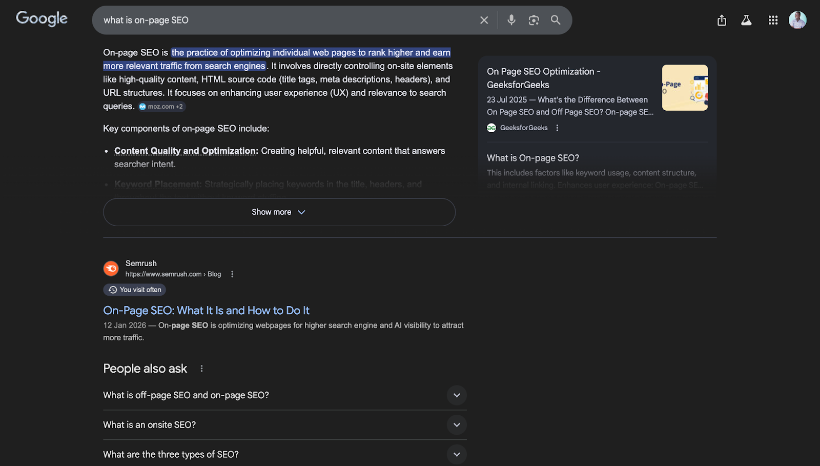Open the People also ask options menu
The image size is (820, 466).
point(201,368)
